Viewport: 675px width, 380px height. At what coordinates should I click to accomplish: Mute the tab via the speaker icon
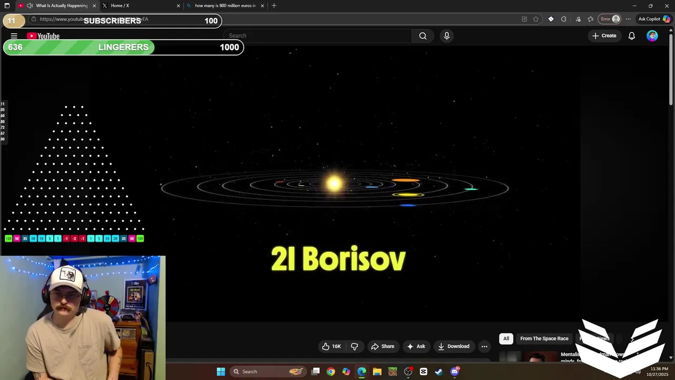(30, 6)
